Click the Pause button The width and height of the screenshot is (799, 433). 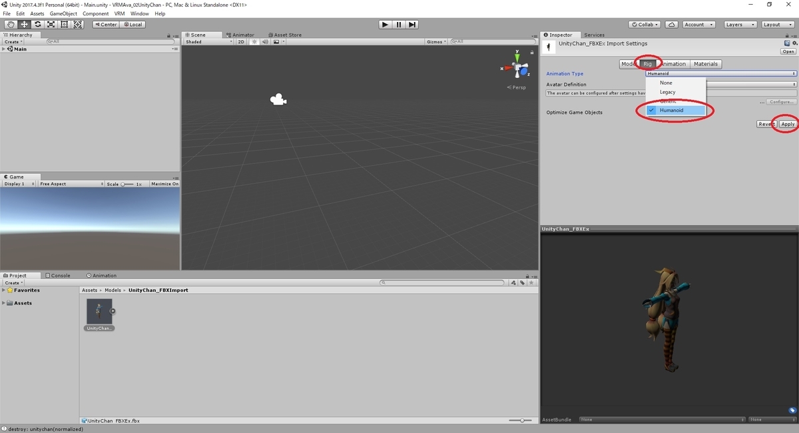(399, 25)
